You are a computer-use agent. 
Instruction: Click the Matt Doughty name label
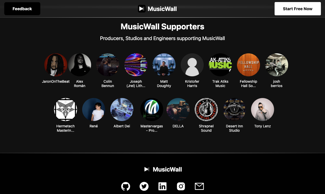164,84
